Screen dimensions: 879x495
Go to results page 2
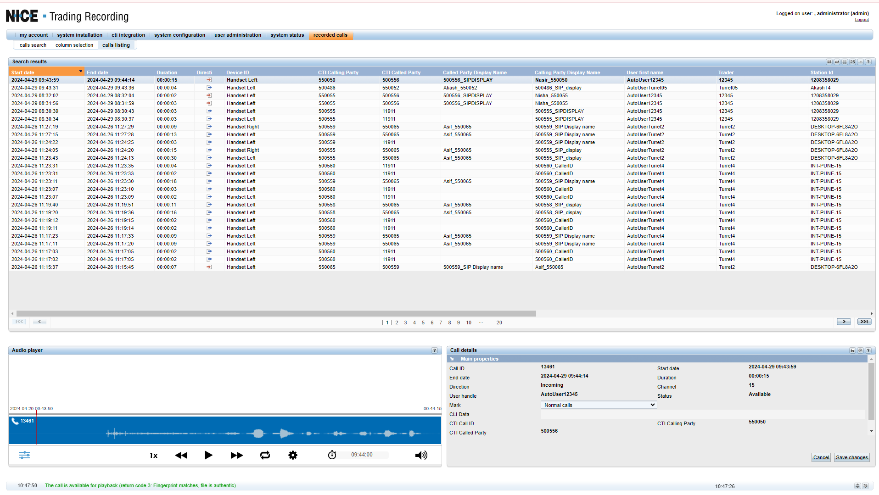pos(397,323)
